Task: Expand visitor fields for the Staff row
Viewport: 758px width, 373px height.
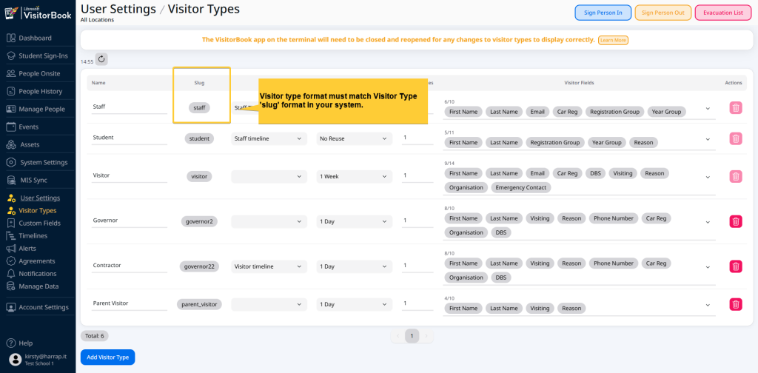Action: pos(707,109)
